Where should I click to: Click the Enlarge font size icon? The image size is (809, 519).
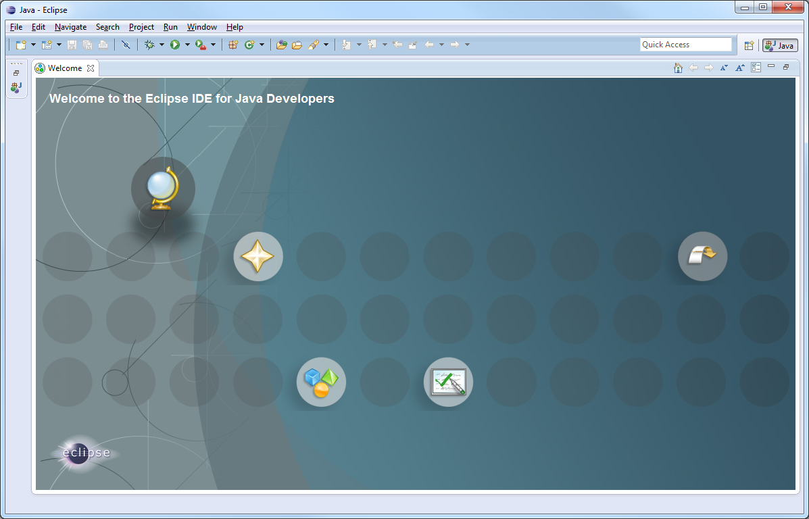click(x=740, y=68)
